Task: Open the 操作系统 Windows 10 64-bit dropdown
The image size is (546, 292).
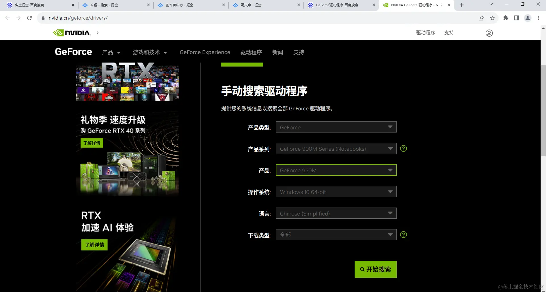Action: click(x=336, y=192)
